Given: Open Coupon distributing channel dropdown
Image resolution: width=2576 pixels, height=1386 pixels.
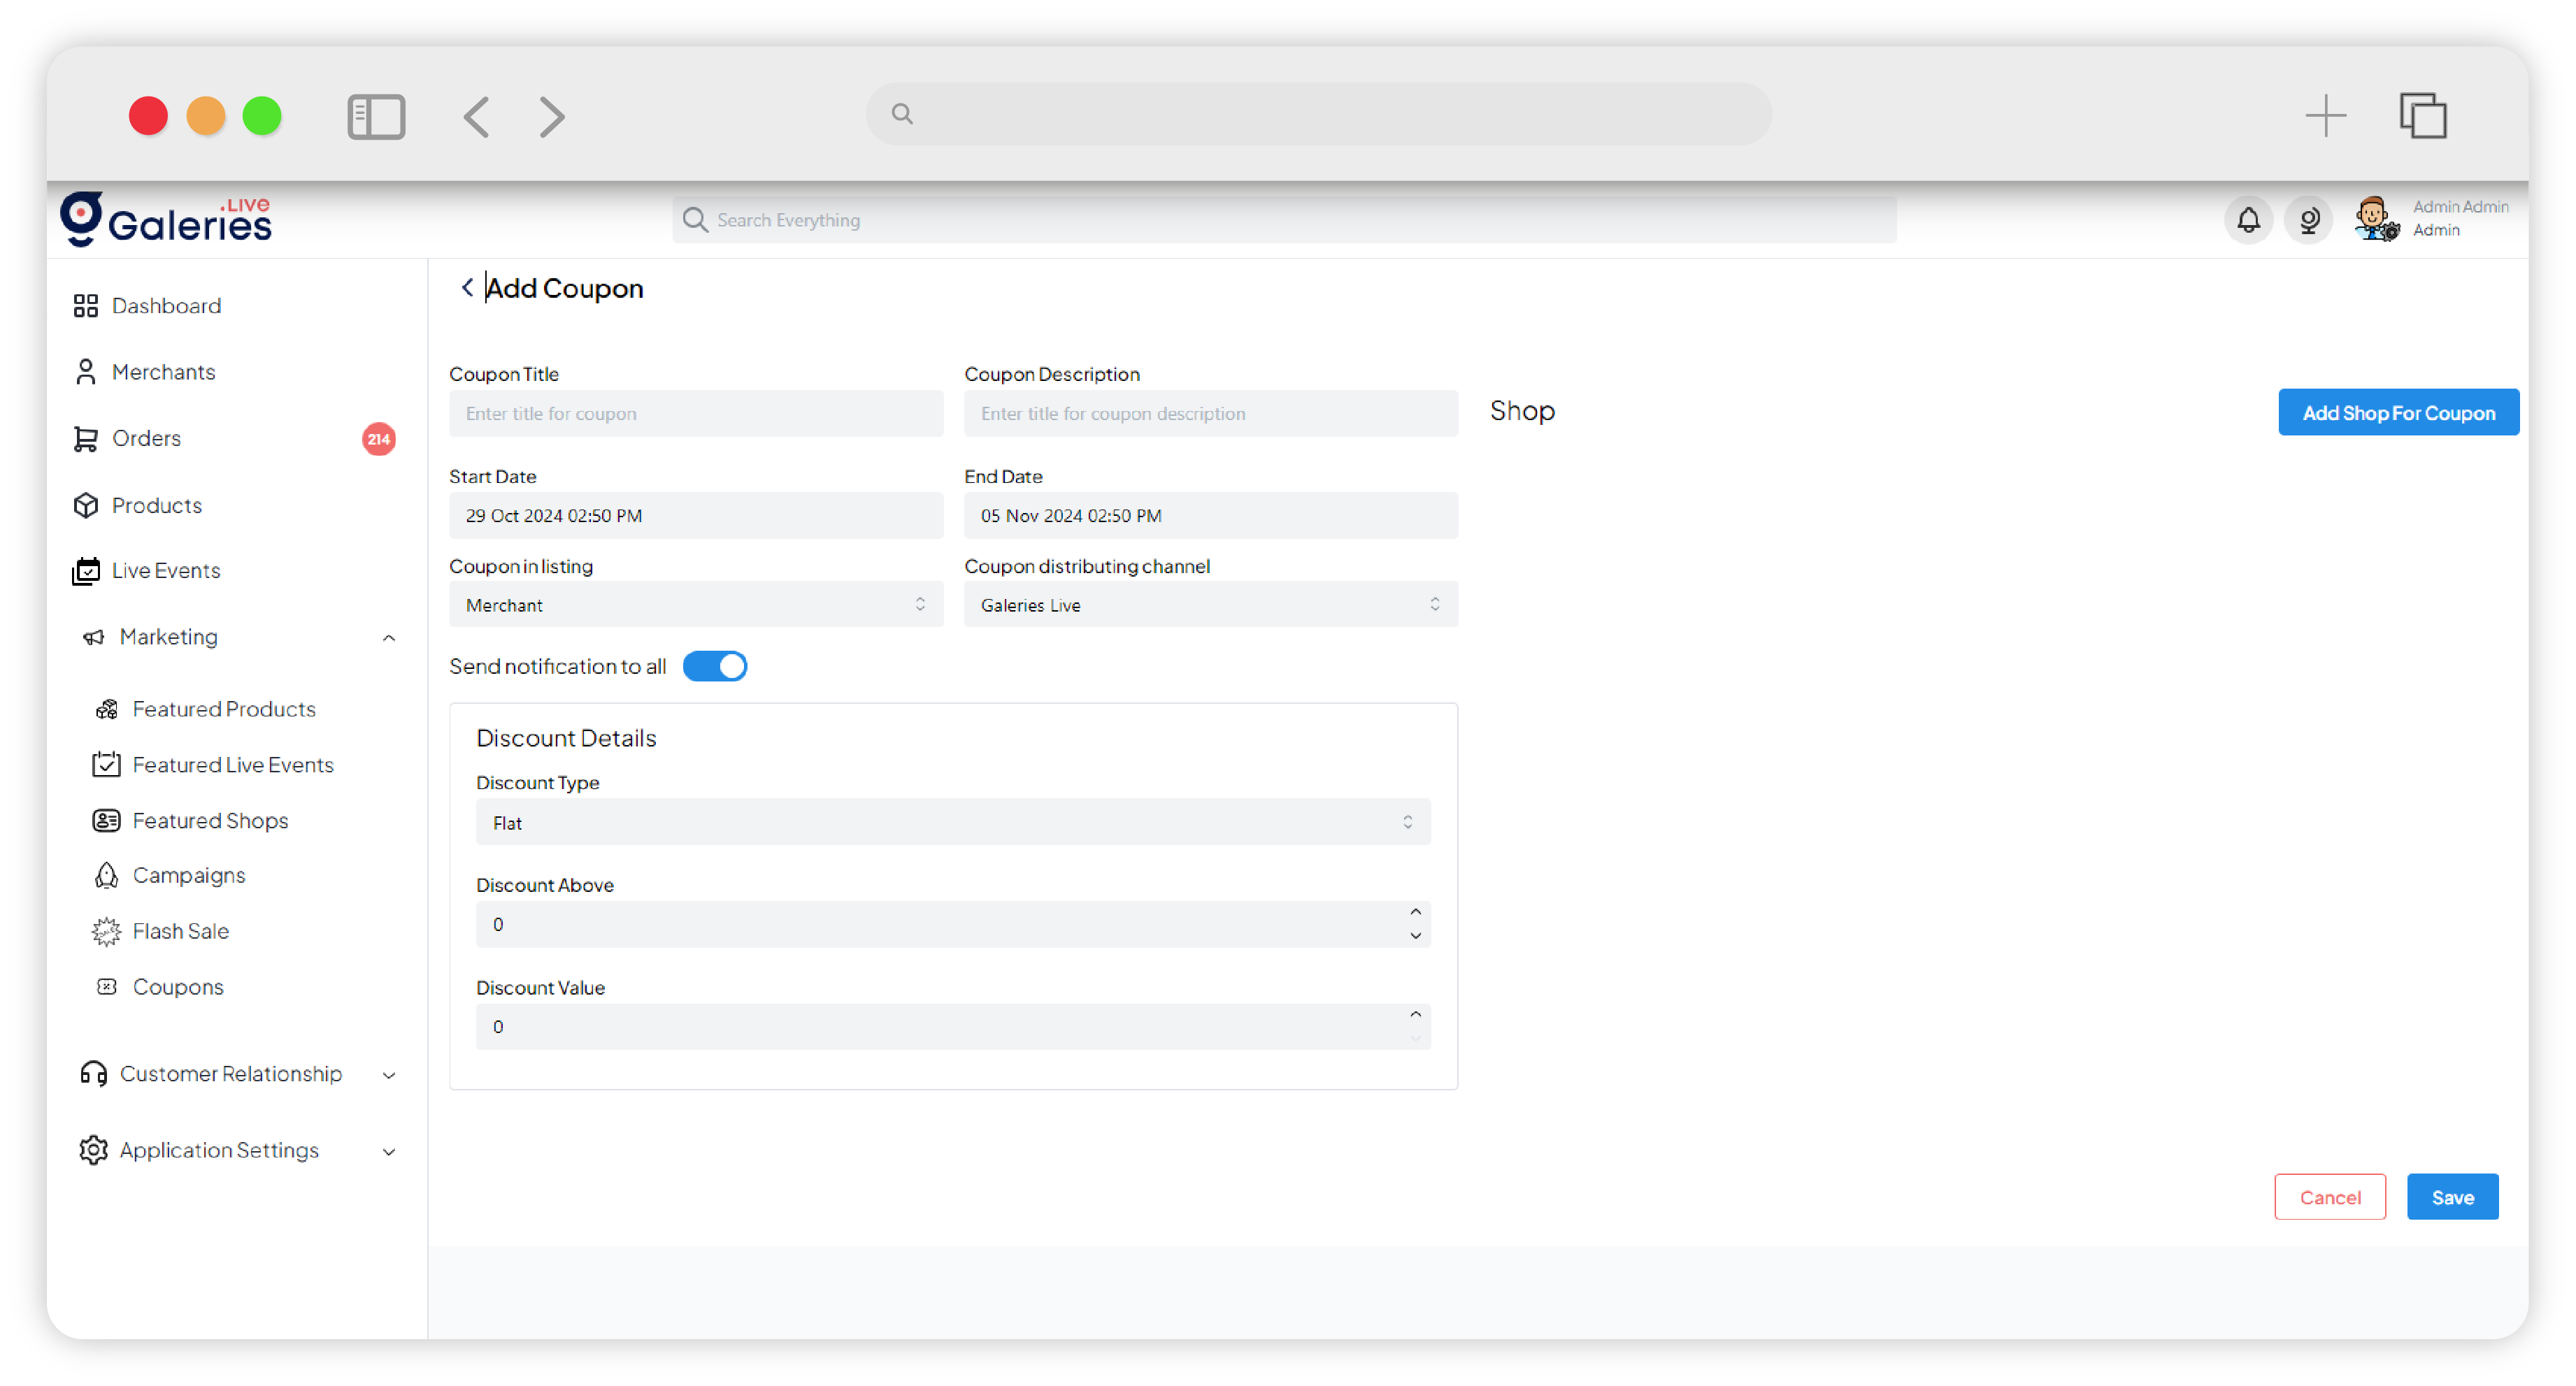Looking at the screenshot, I should (1210, 605).
